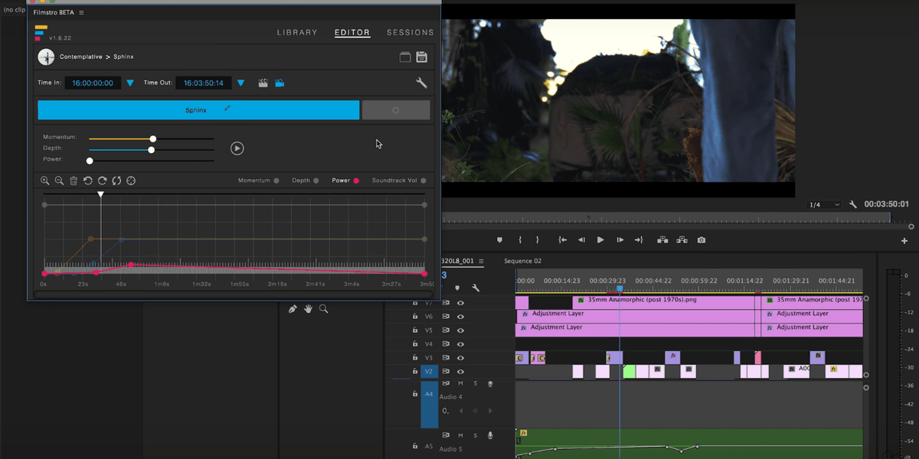This screenshot has height=459, width=919.
Task: Open Filmstro panel hamburger menu
Action: tap(82, 13)
